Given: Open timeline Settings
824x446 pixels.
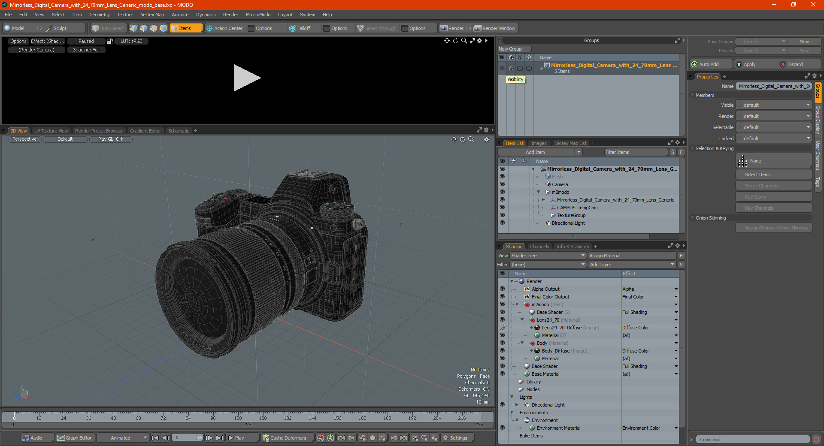Looking at the screenshot, I should (457, 438).
